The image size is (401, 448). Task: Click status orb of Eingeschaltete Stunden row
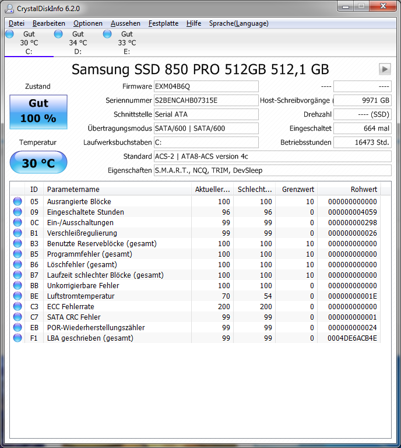point(17,212)
